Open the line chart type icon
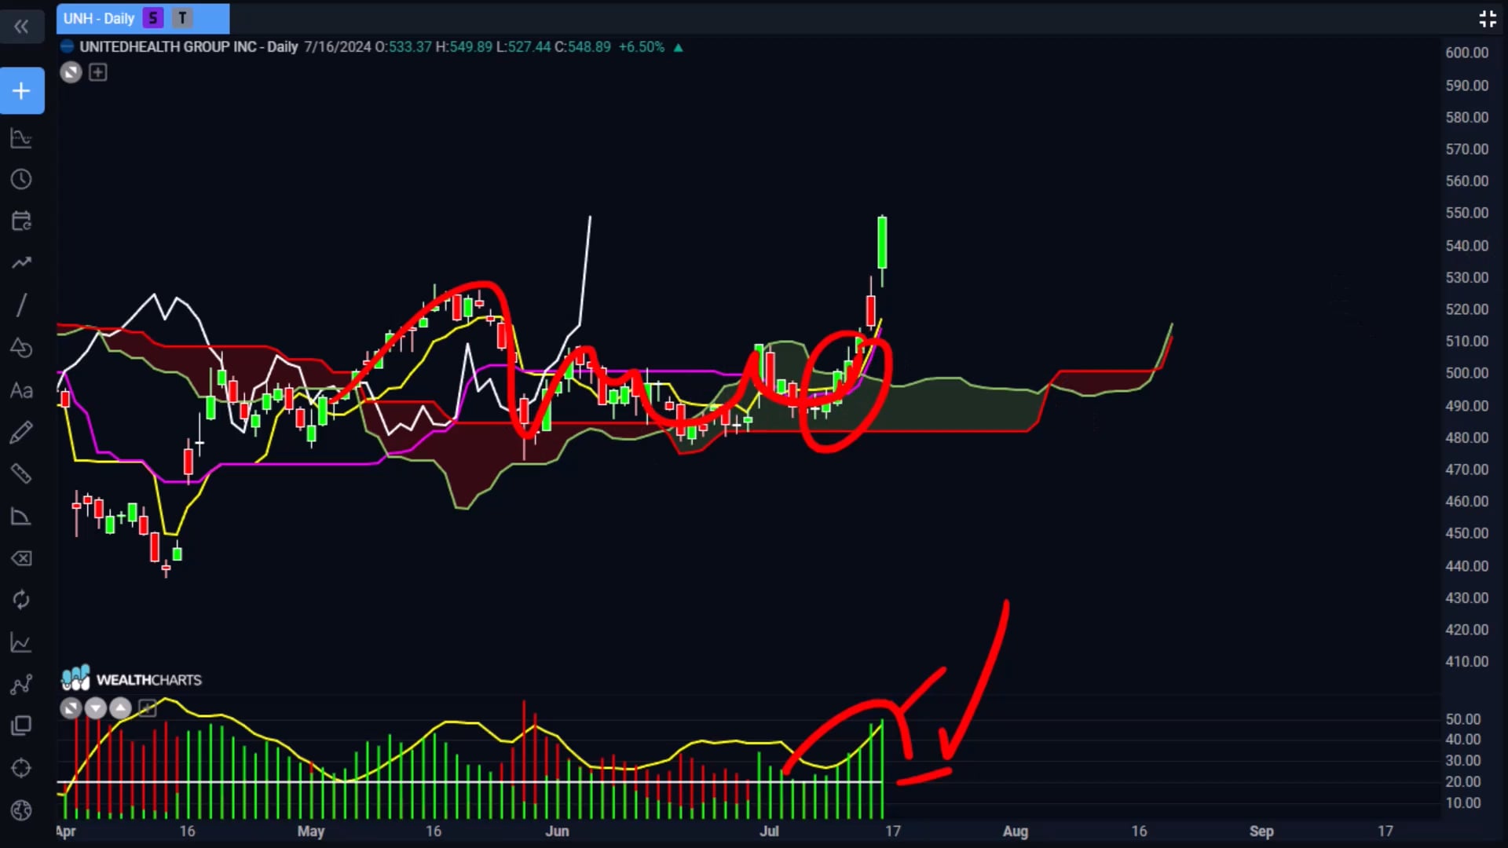1508x848 pixels. tap(21, 643)
